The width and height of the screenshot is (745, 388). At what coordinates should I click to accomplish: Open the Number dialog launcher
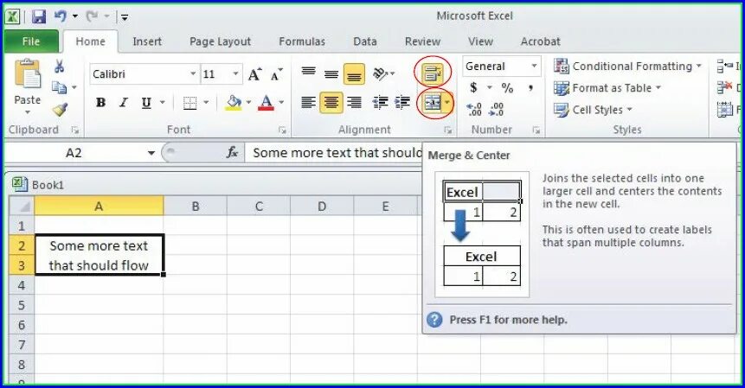coord(536,130)
